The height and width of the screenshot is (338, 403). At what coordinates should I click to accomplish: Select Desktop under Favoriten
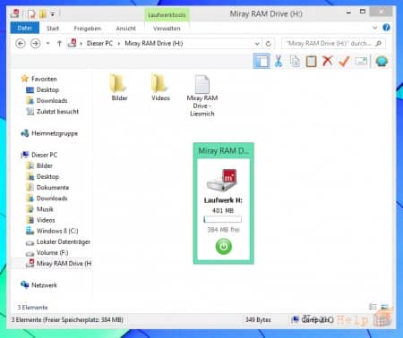coord(43,89)
